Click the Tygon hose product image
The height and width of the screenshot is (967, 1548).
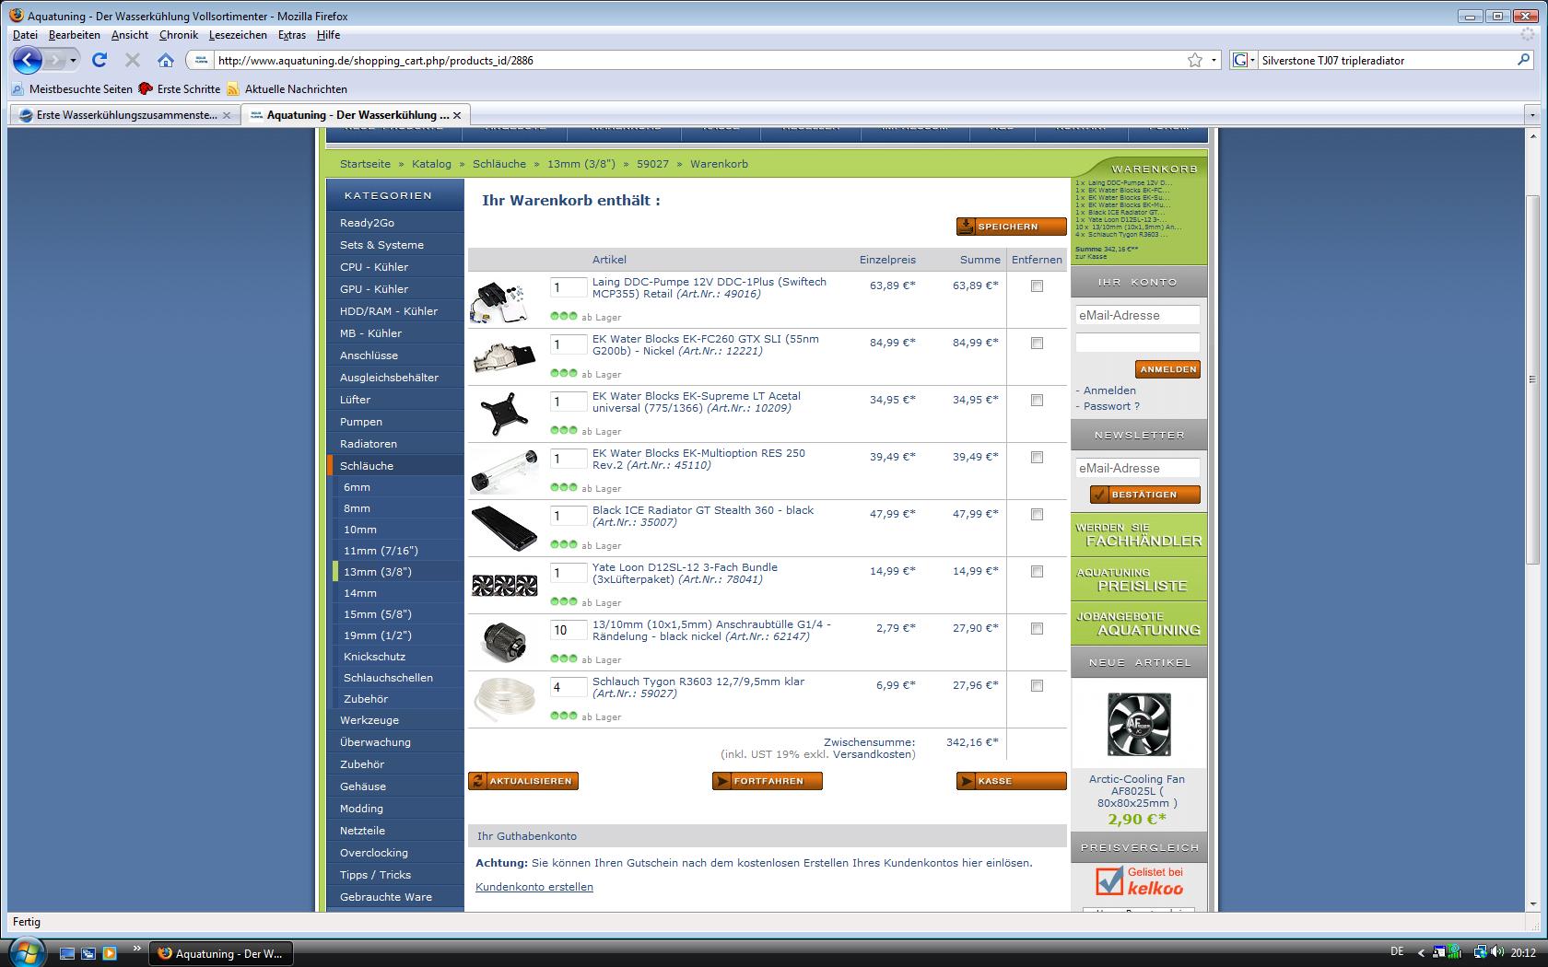[504, 699]
